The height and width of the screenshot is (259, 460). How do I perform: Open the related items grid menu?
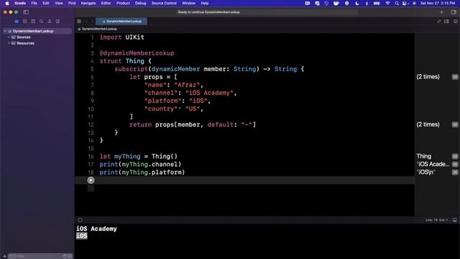coord(79,22)
